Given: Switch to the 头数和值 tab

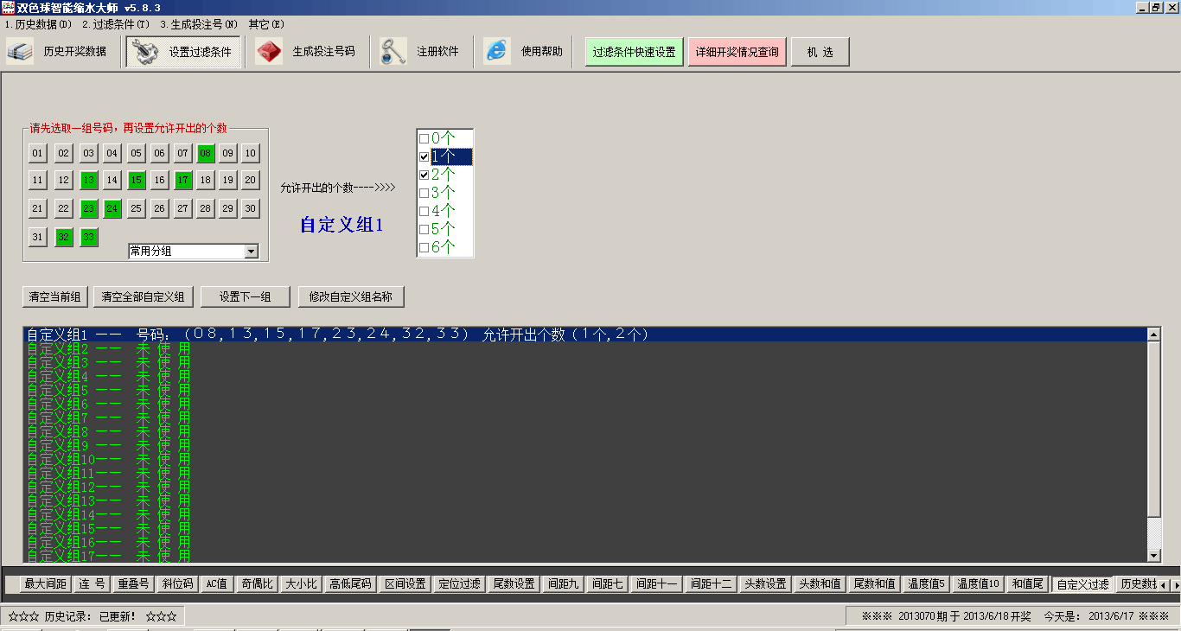Looking at the screenshot, I should [820, 584].
